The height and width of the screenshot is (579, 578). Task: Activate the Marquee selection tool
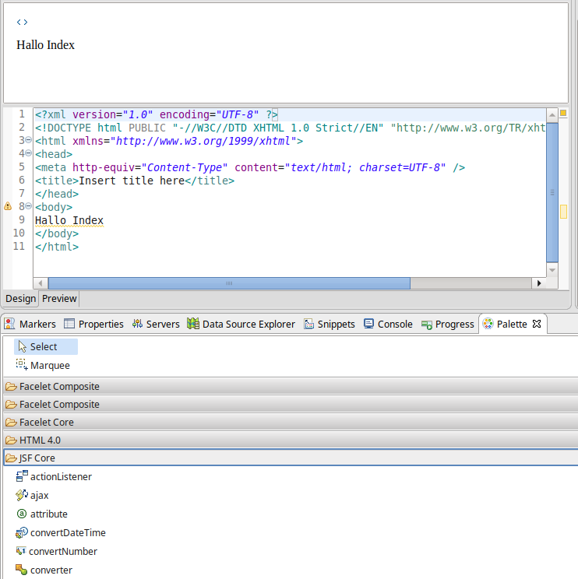[49, 365]
